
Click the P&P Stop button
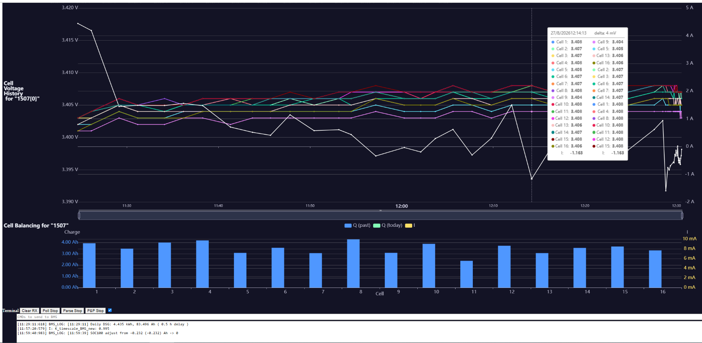click(96, 310)
